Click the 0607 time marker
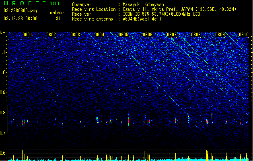This screenshot has width=253, height=161. 172,35
